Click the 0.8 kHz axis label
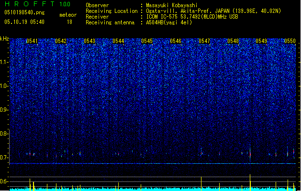The width and height of the screenshot is (301, 191). 4,134
